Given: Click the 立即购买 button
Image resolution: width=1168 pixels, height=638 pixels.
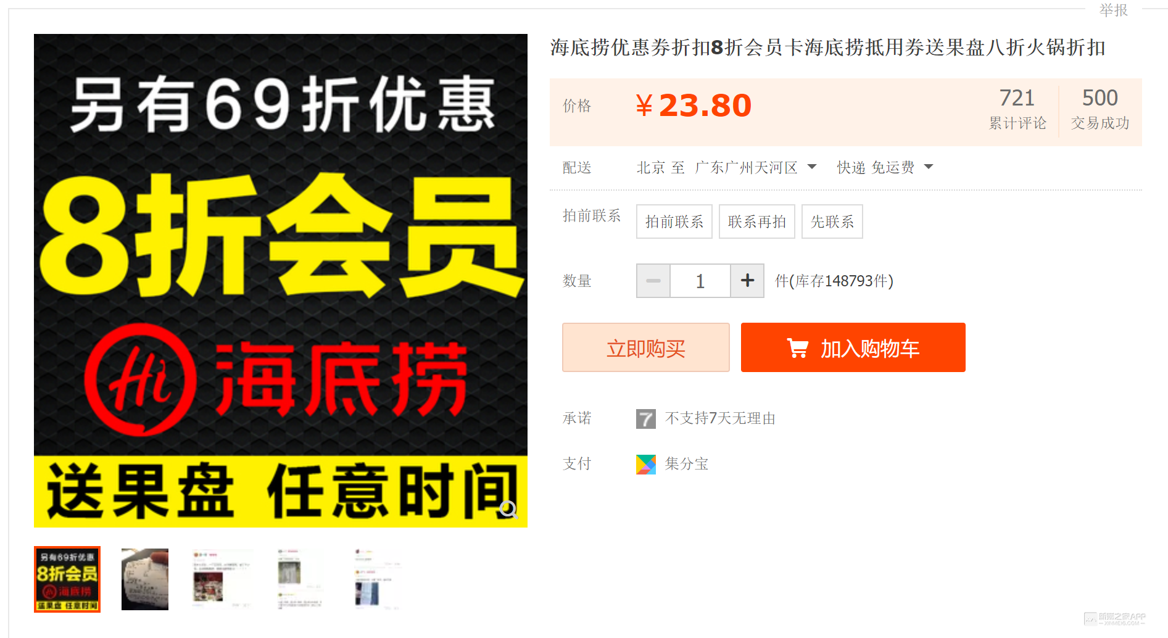Looking at the screenshot, I should coord(646,347).
